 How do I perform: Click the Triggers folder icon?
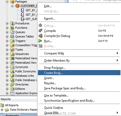[x=12, y=41]
